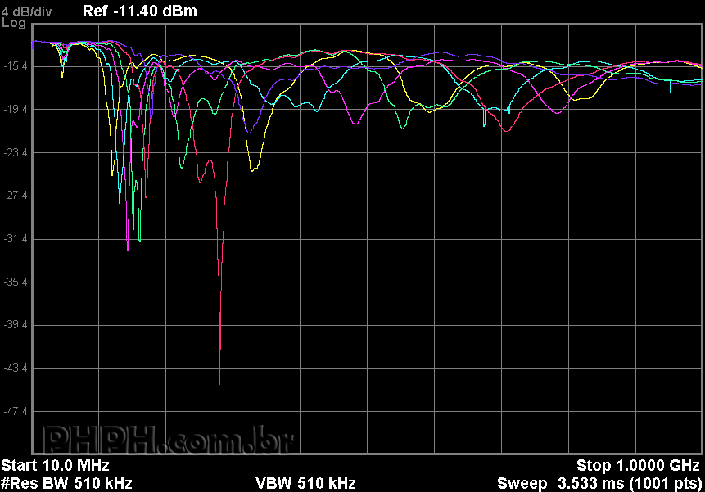Click the -35.4 y-axis label
The height and width of the screenshot is (492, 705).
(17, 282)
